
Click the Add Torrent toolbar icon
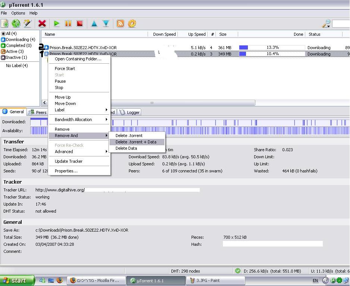coord(5,23)
